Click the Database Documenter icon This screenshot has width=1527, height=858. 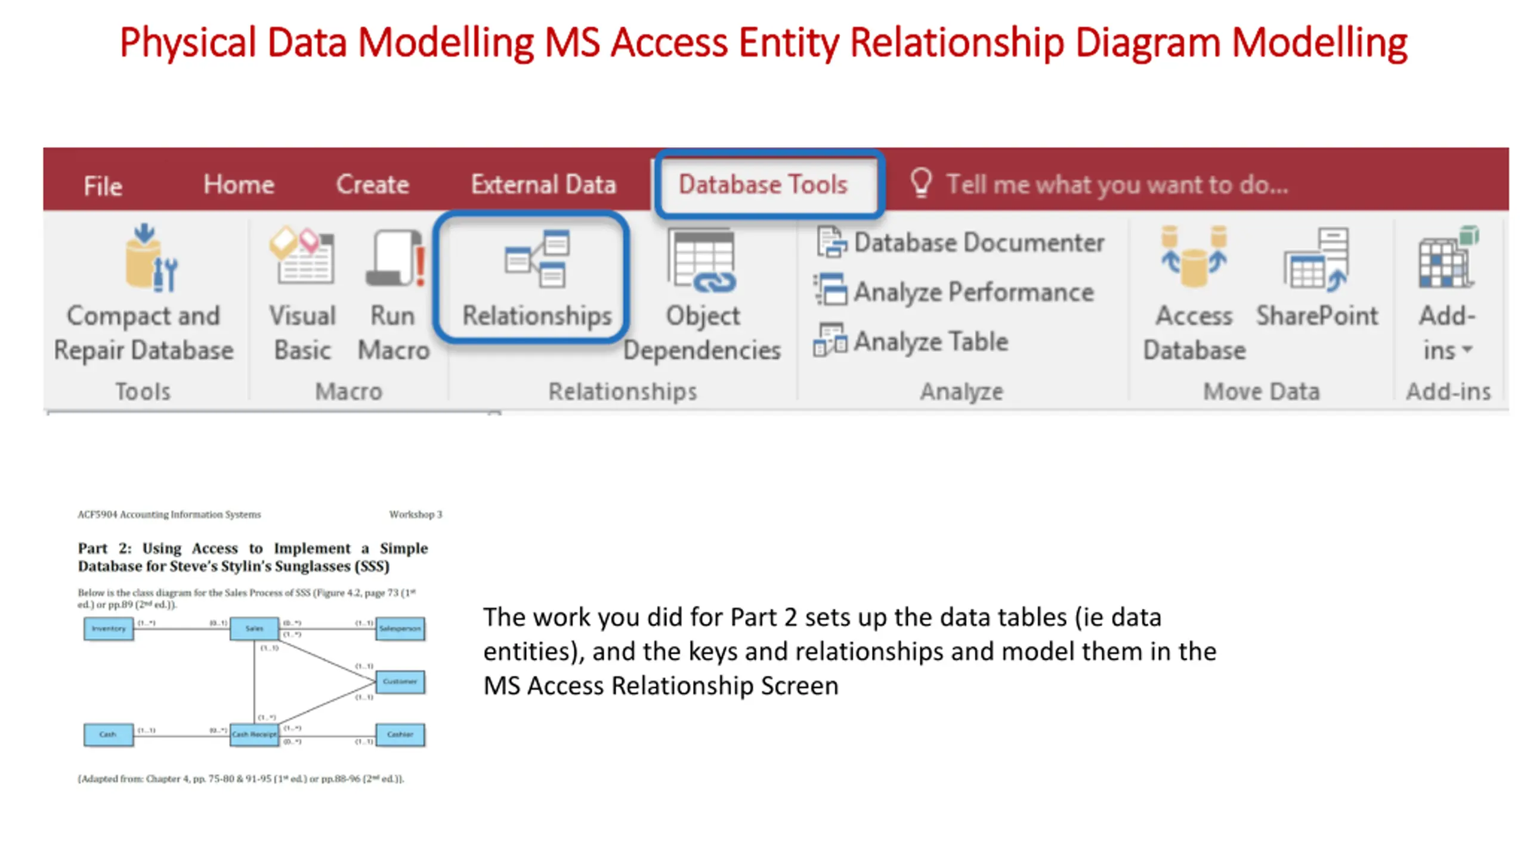click(x=831, y=243)
